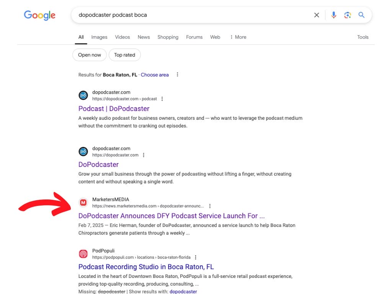Open Google Lens image search

point(347,15)
